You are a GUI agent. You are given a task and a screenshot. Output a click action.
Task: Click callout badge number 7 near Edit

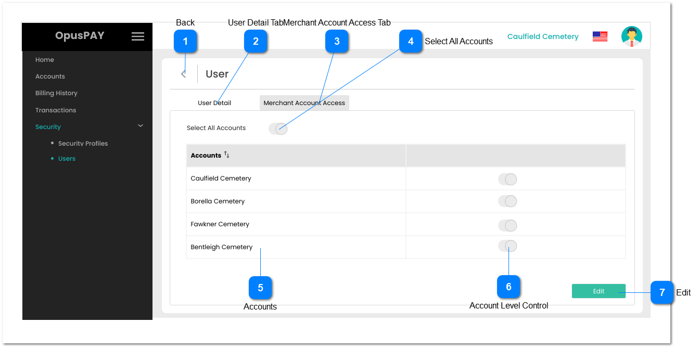point(662,292)
